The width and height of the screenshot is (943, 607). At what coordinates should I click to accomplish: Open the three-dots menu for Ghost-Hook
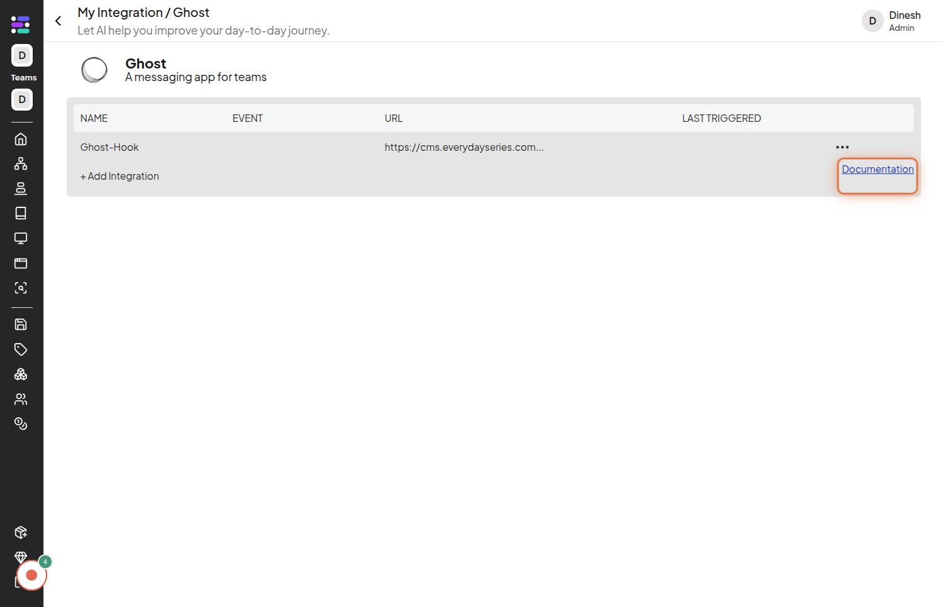pos(842,147)
